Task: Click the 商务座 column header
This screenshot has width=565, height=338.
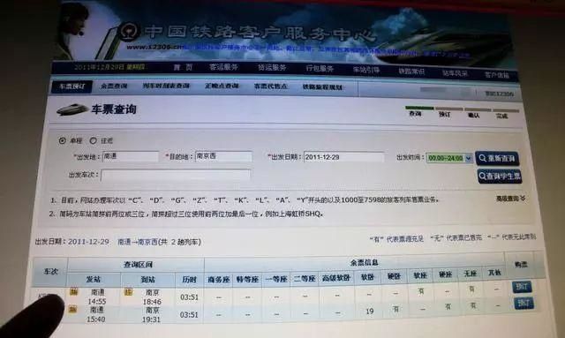Action: (219, 279)
